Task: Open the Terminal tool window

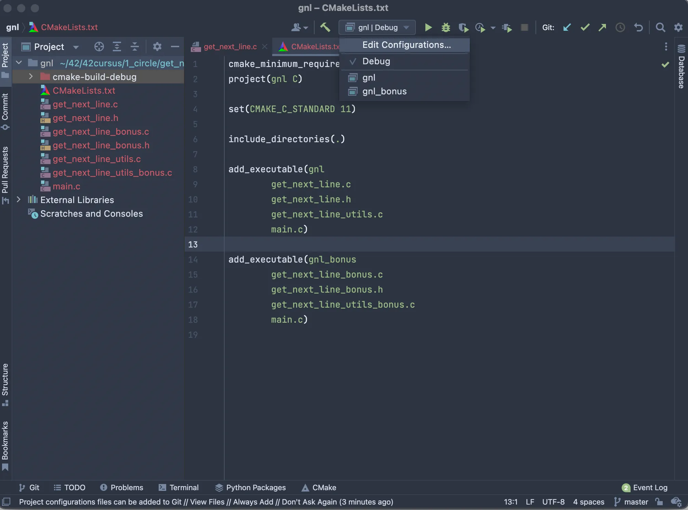Action: [179, 487]
